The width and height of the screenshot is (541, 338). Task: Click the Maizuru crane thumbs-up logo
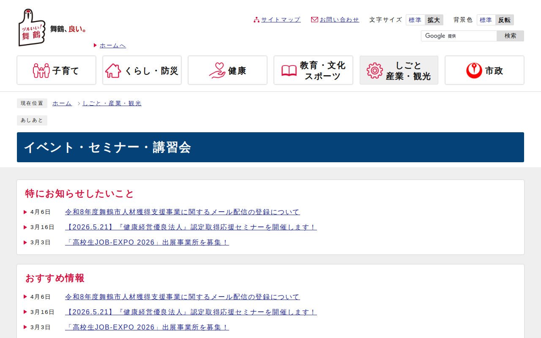click(x=32, y=27)
